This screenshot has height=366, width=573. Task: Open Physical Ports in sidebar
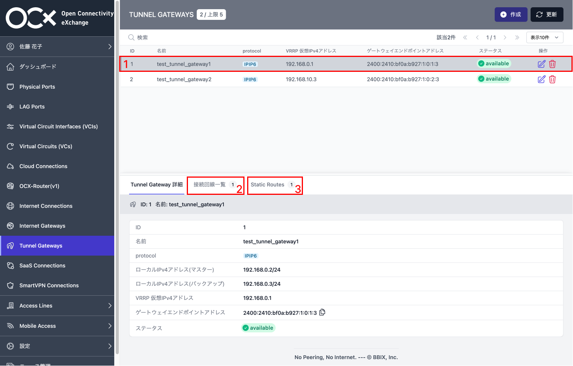(37, 87)
